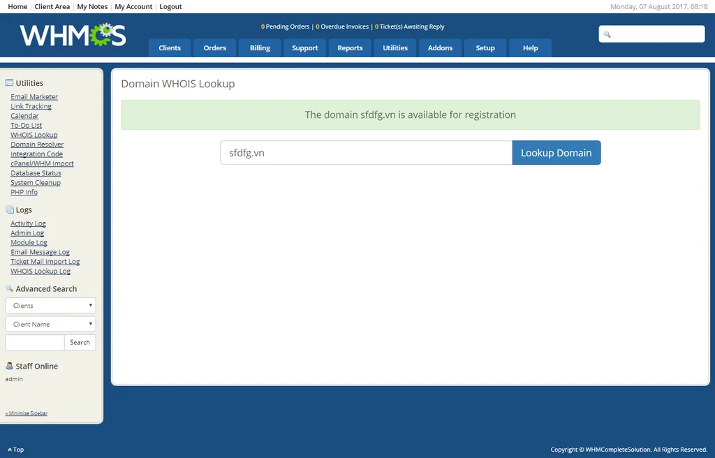Open the Client Area link

[52, 6]
